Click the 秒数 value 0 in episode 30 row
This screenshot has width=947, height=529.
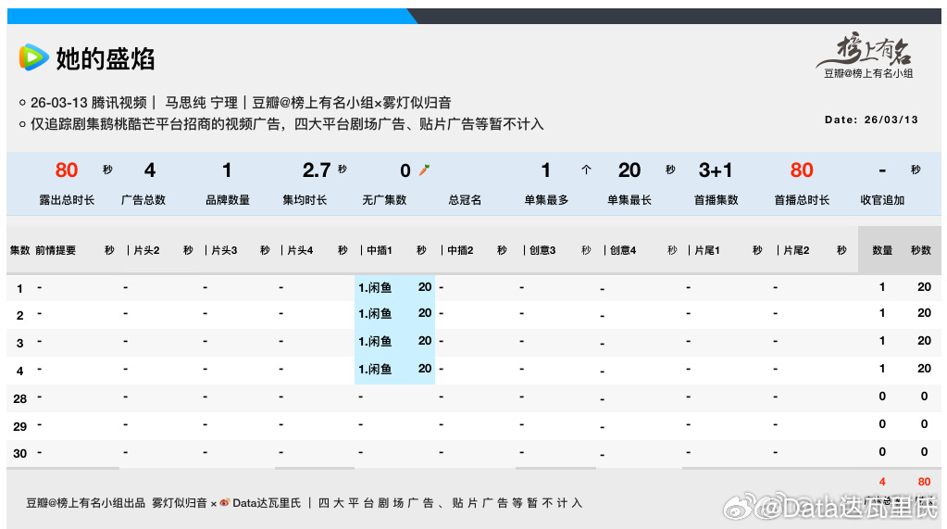click(x=924, y=451)
